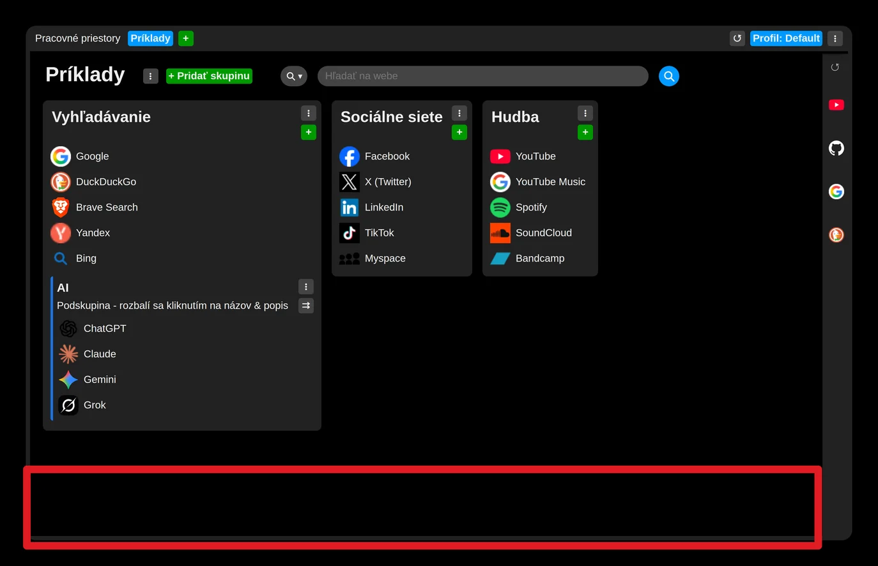
Task: Collapse the AI subgroup by its title
Action: pos(63,288)
